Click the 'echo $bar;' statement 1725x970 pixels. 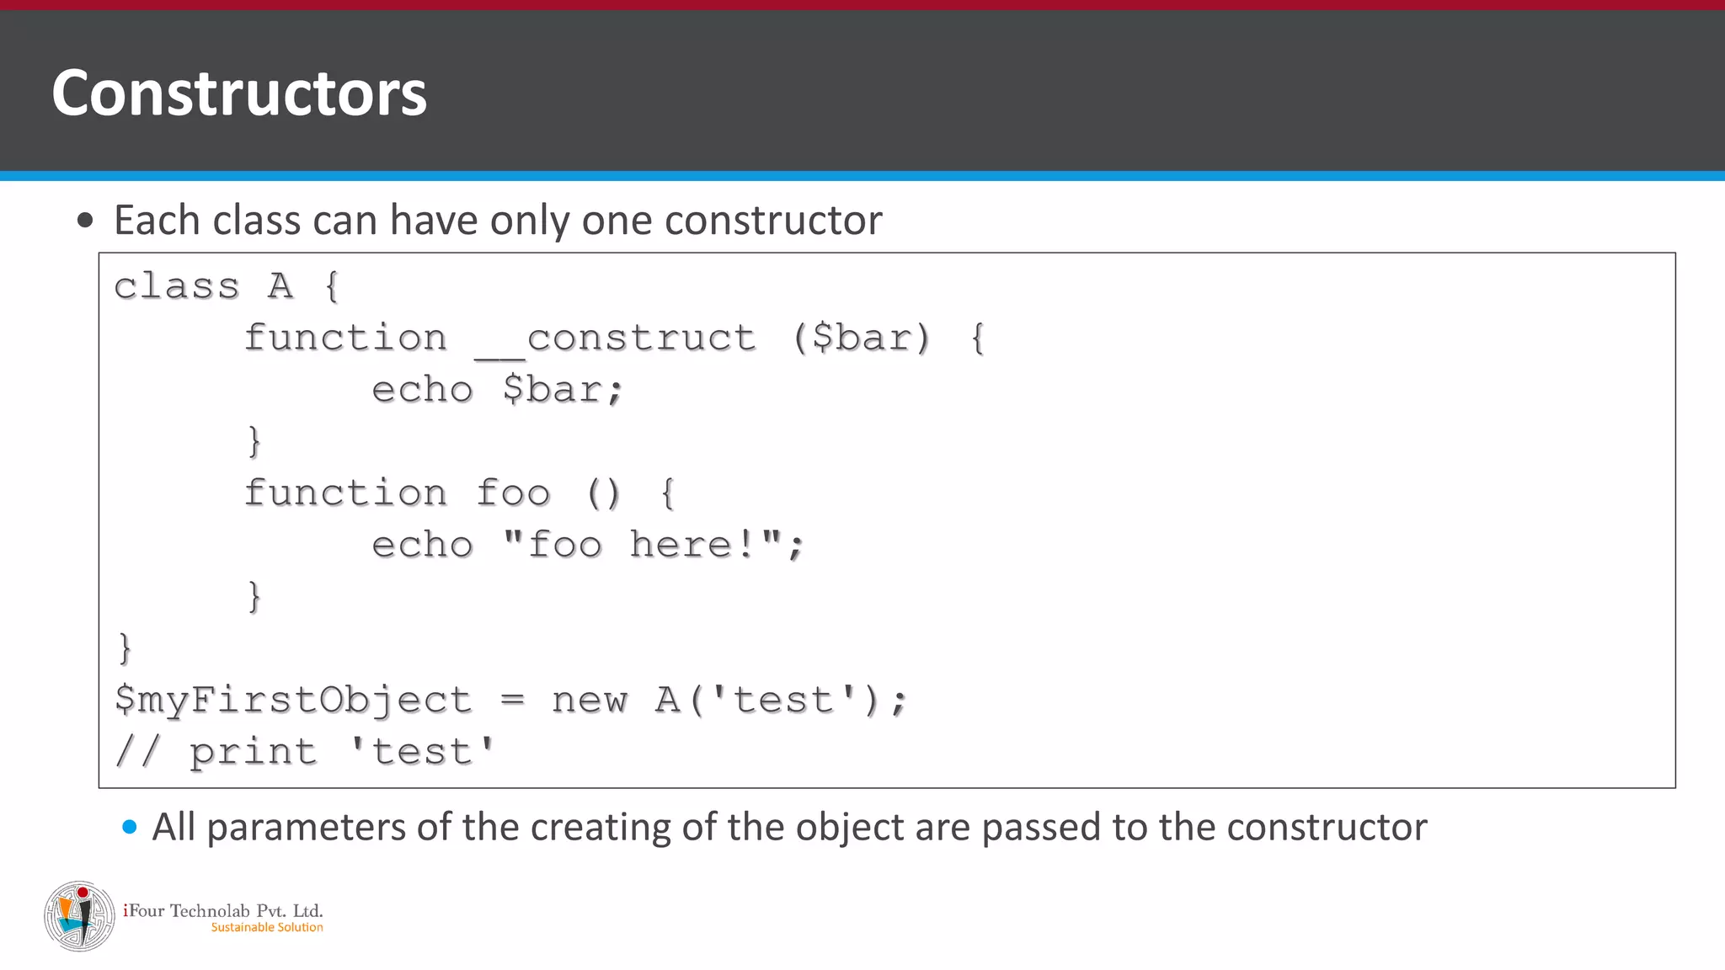497,390
